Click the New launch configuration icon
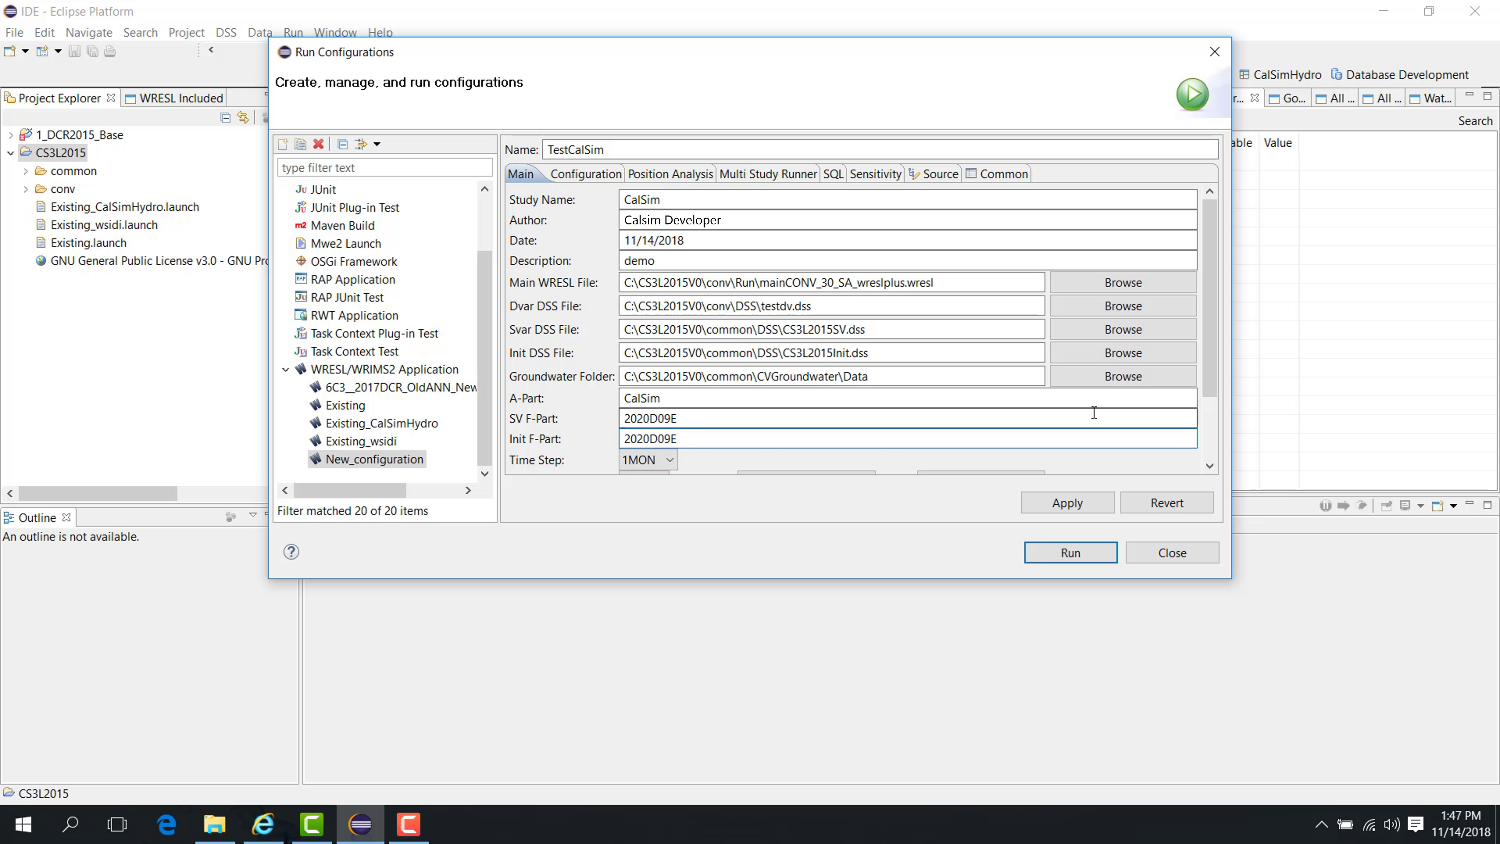 tap(283, 144)
